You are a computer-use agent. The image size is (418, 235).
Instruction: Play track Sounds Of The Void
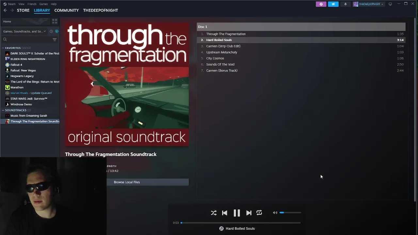coord(301,64)
